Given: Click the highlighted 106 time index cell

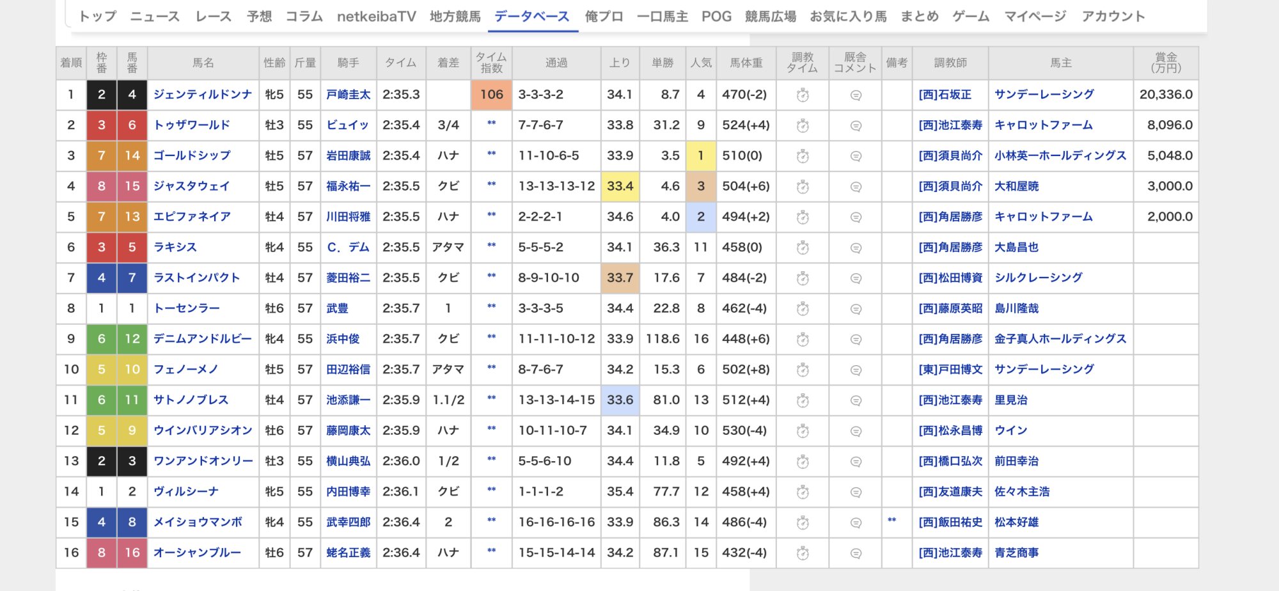Looking at the screenshot, I should coord(491,95).
